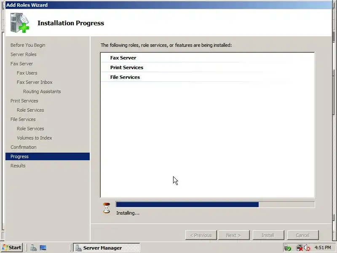Select Fax Users step
Viewport: 337px width, 253px height.
click(27, 73)
